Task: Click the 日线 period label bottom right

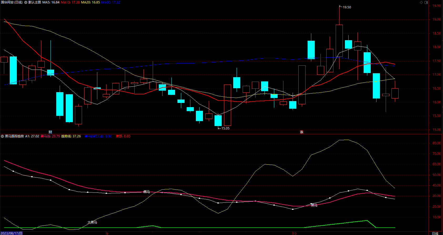Action: 435,233
